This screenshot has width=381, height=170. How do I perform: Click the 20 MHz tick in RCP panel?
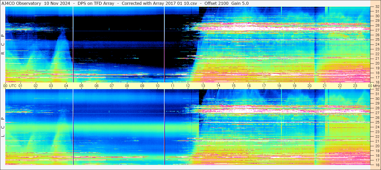tap(377, 63)
